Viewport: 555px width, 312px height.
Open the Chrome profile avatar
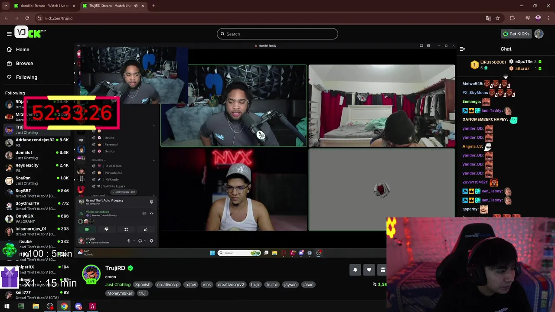[538, 18]
